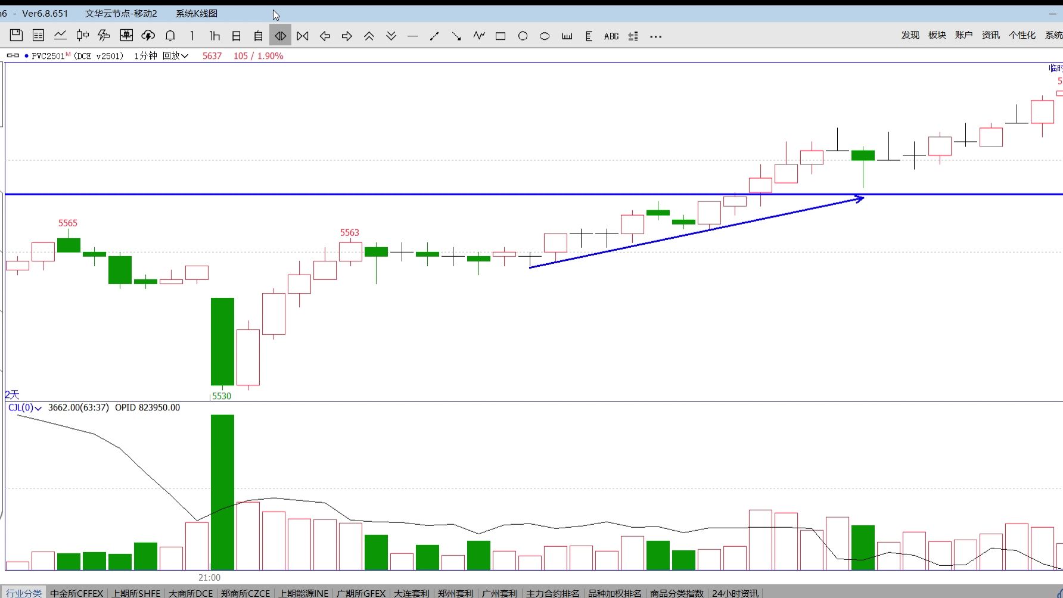Open the 资讯 menu
Screen dimensions: 1063x598
990,35
